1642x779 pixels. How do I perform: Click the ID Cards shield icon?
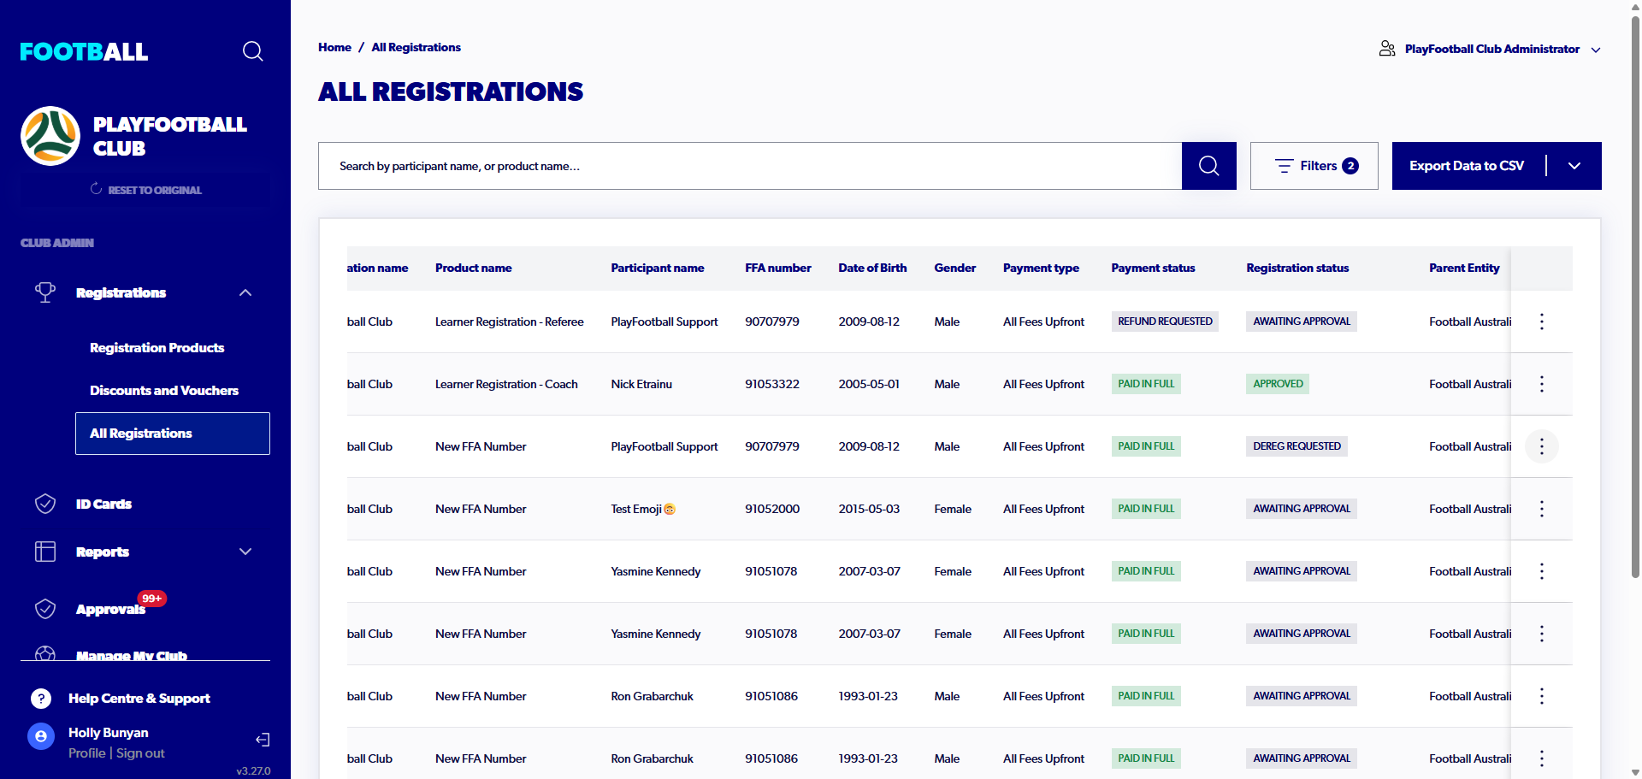(x=45, y=504)
